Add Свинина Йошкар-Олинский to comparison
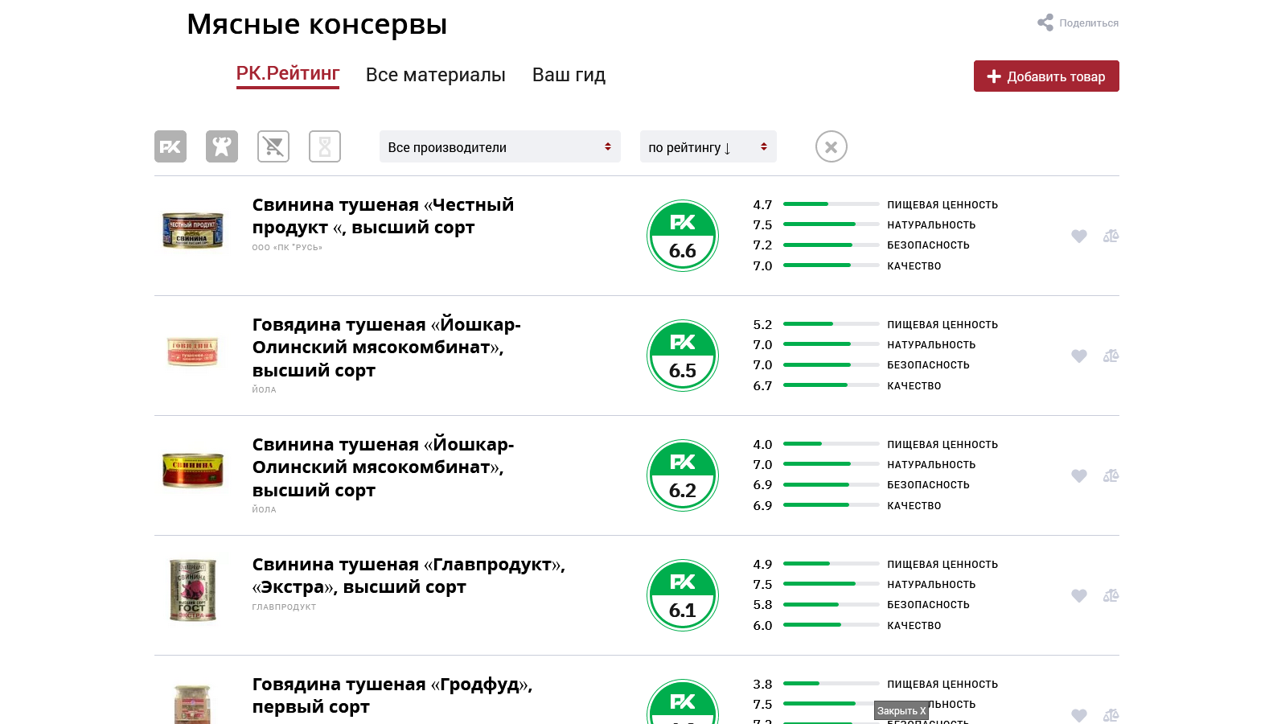Viewport: 1273px width, 724px height. 1111,475
